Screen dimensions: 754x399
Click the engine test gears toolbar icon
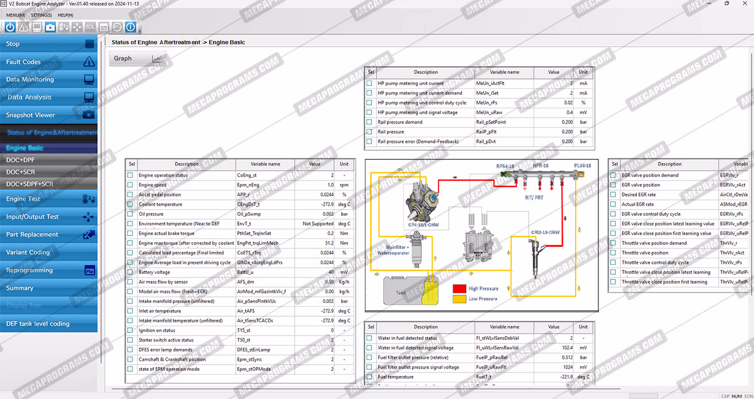63,26
